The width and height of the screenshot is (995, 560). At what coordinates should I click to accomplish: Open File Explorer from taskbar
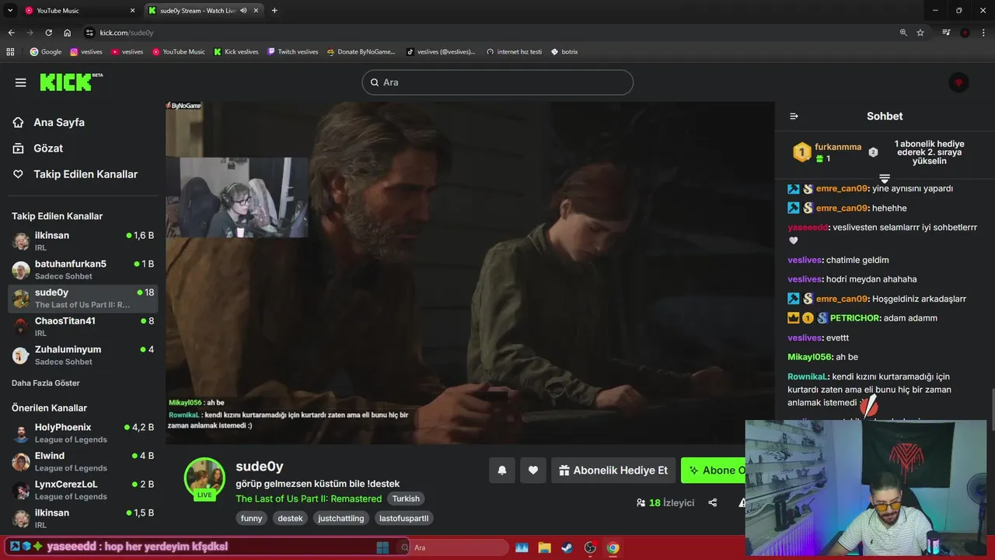tap(544, 548)
